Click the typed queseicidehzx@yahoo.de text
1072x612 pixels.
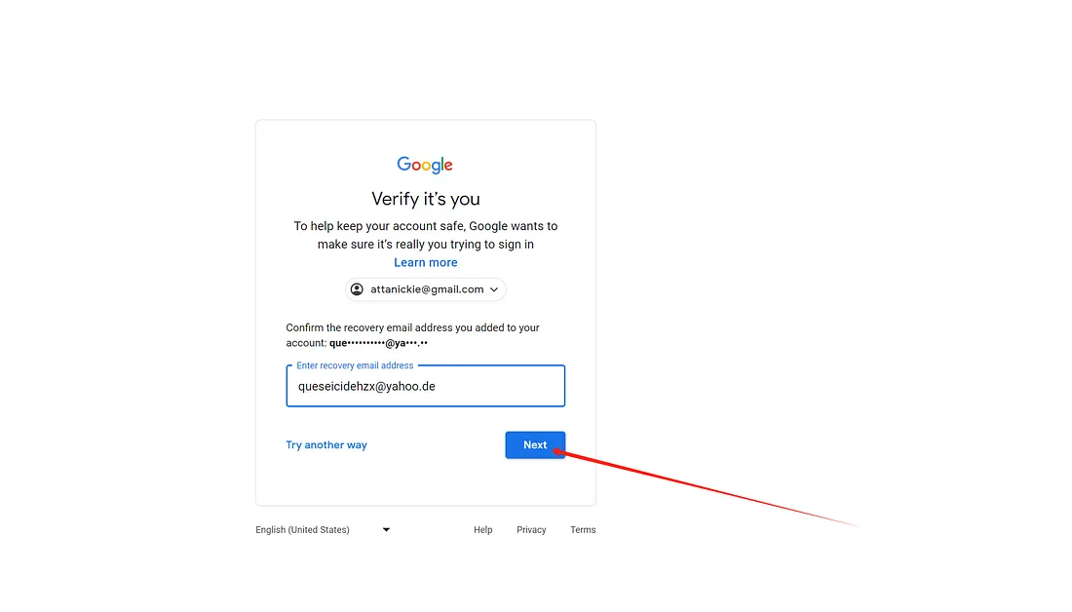coord(366,387)
